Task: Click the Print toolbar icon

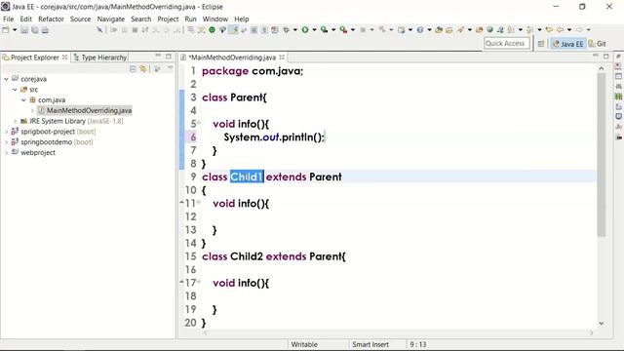Action: click(x=45, y=30)
